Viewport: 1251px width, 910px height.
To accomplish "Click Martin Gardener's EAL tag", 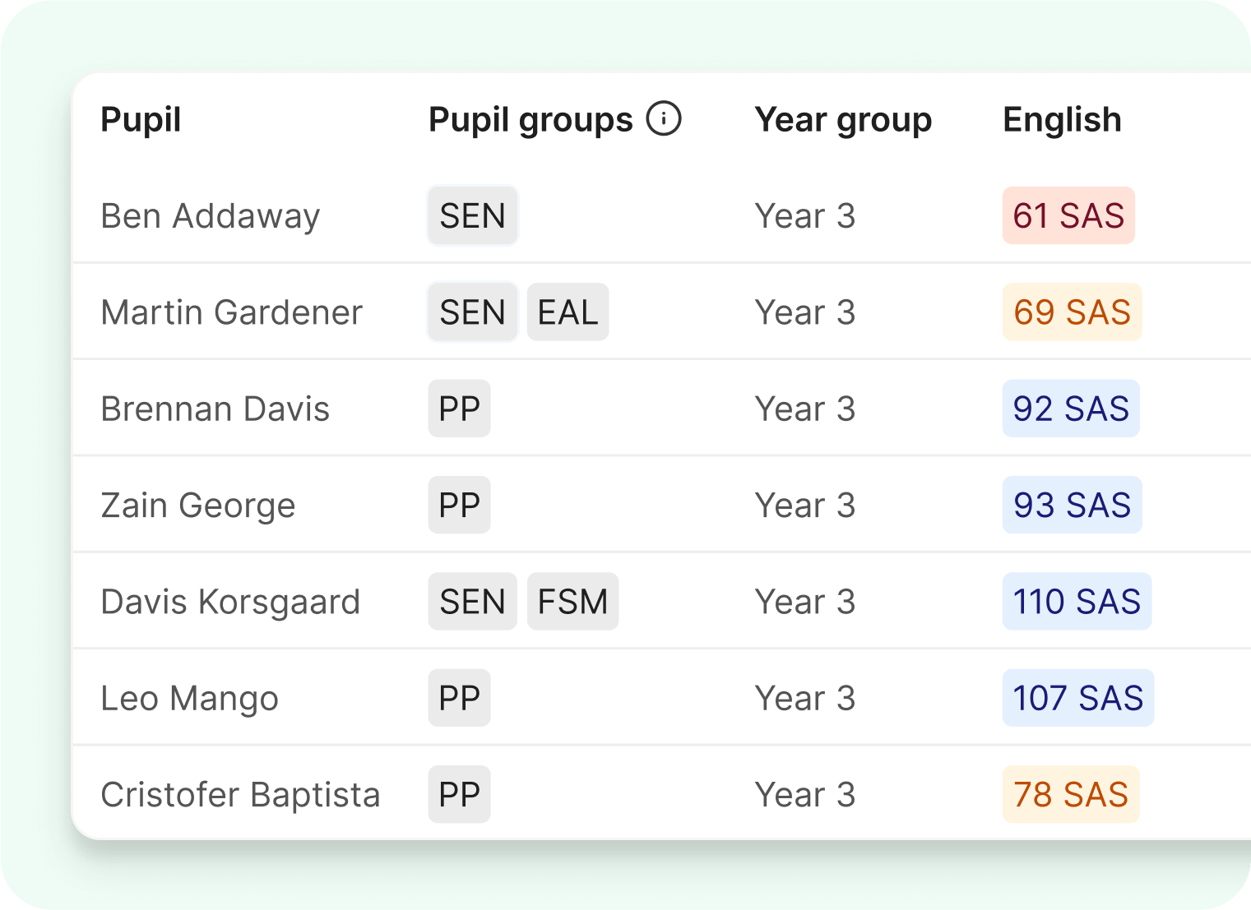I will tap(568, 312).
